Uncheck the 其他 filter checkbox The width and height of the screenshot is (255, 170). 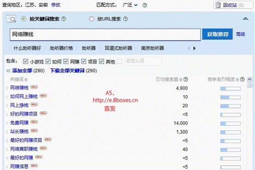(101, 61)
